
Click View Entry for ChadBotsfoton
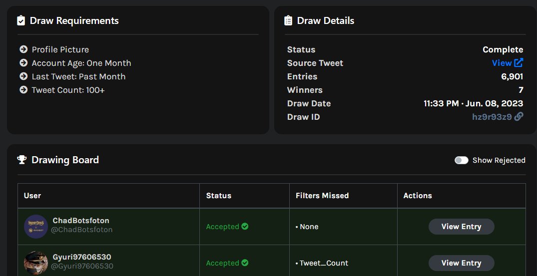point(461,227)
